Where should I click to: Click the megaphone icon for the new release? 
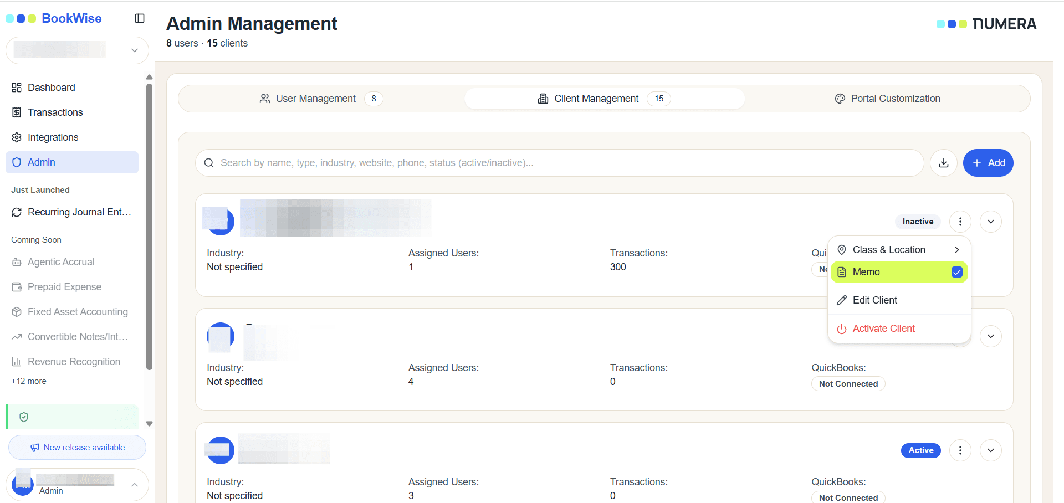click(x=35, y=448)
